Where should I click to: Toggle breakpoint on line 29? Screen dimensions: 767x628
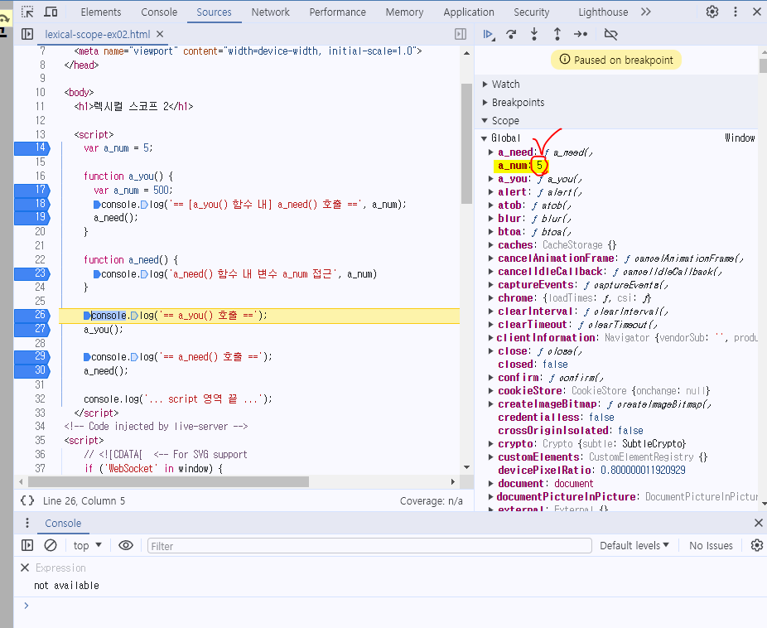coord(31,356)
